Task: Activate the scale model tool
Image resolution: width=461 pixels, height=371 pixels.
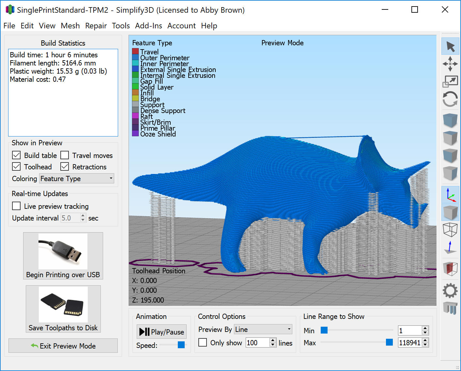Action: pyautogui.click(x=450, y=81)
